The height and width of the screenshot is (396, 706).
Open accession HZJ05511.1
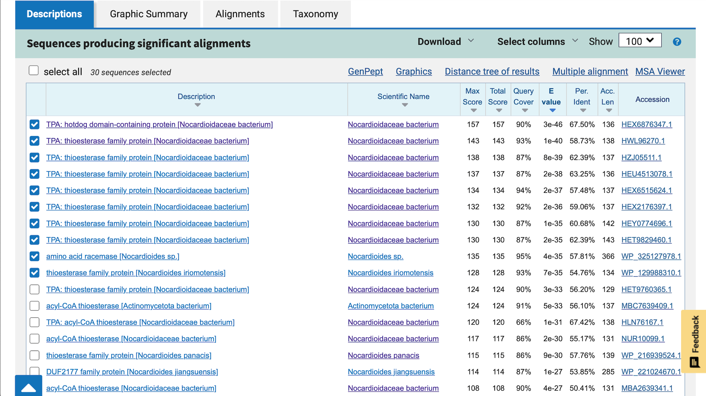[x=641, y=158]
